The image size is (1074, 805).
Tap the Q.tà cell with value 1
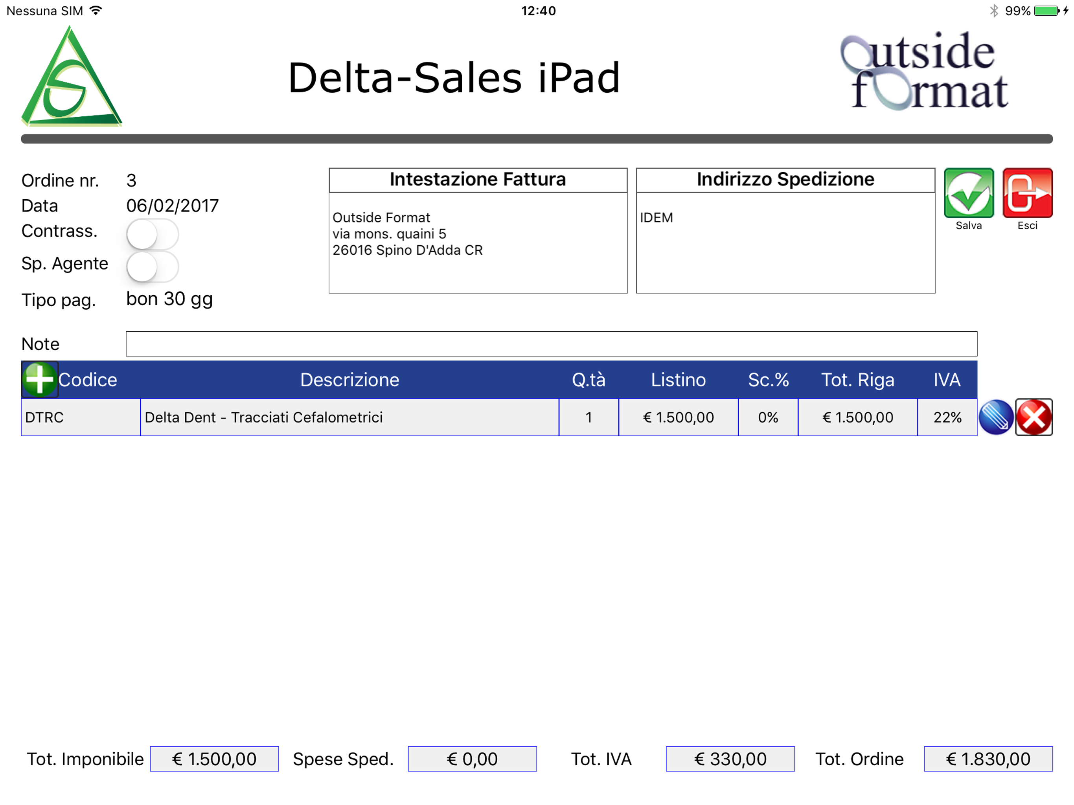pyautogui.click(x=588, y=417)
